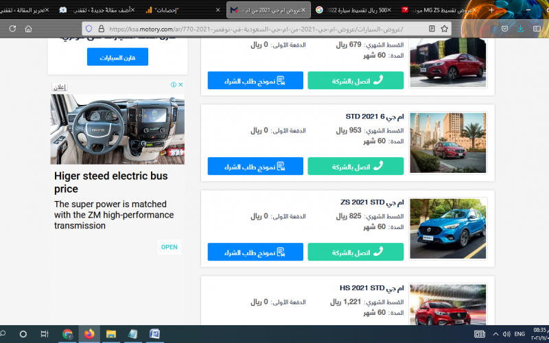Screen dimensions: 549x343
Task: Bookmark this page with the star icon
Action: [444, 29]
